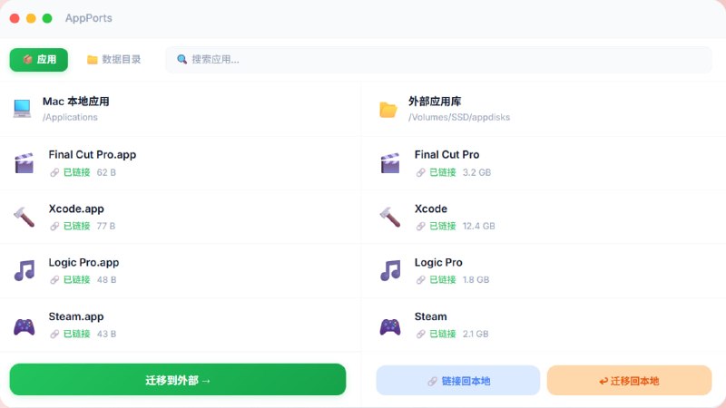Screen dimensions: 726x408
Task: Click the 48 B size value
Action: 106,280
